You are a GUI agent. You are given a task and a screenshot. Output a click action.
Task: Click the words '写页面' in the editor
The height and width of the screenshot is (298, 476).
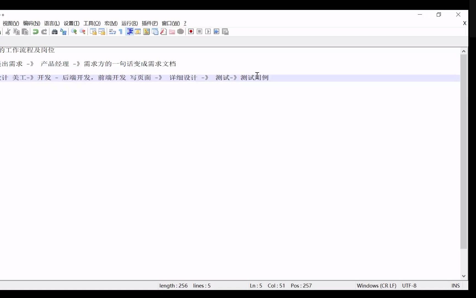click(141, 78)
